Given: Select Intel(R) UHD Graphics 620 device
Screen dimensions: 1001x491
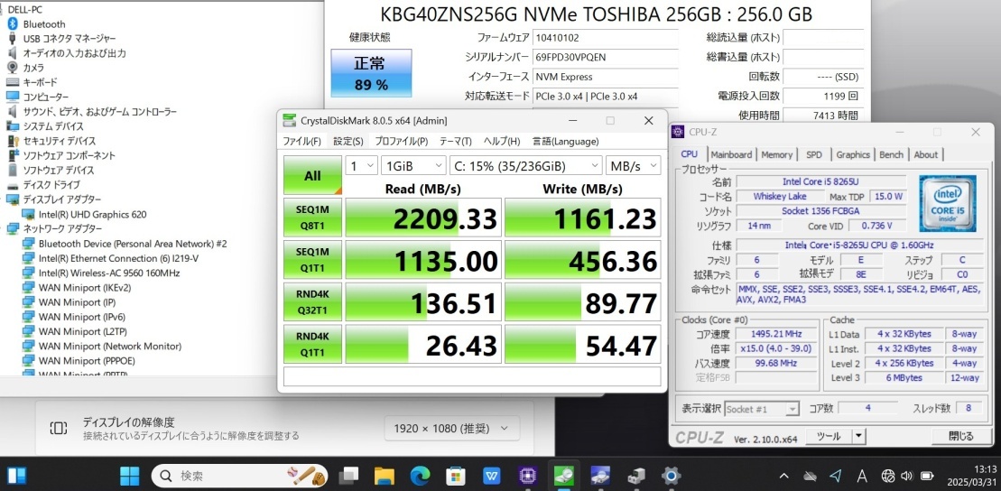Looking at the screenshot, I should click(92, 214).
